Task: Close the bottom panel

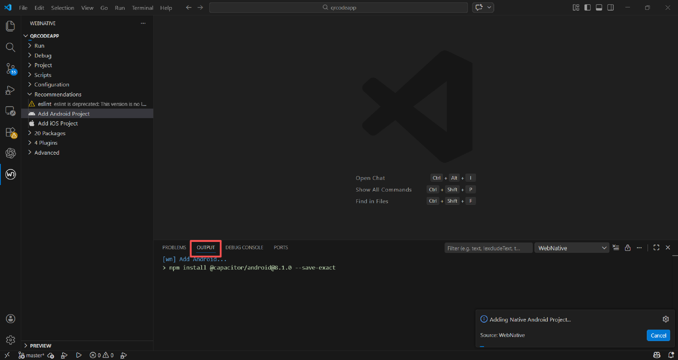Action: click(668, 248)
